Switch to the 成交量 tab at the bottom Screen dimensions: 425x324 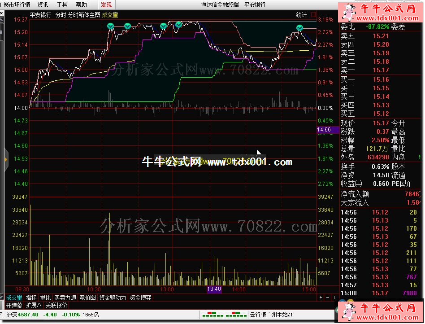[x=14, y=298]
